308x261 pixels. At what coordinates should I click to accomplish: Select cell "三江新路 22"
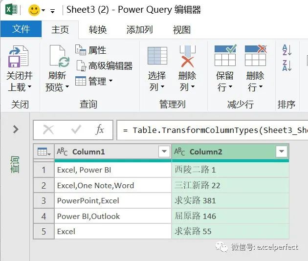[x=230, y=185]
